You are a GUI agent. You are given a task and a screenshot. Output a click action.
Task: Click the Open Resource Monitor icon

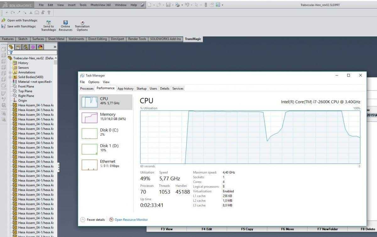[x=111, y=219]
